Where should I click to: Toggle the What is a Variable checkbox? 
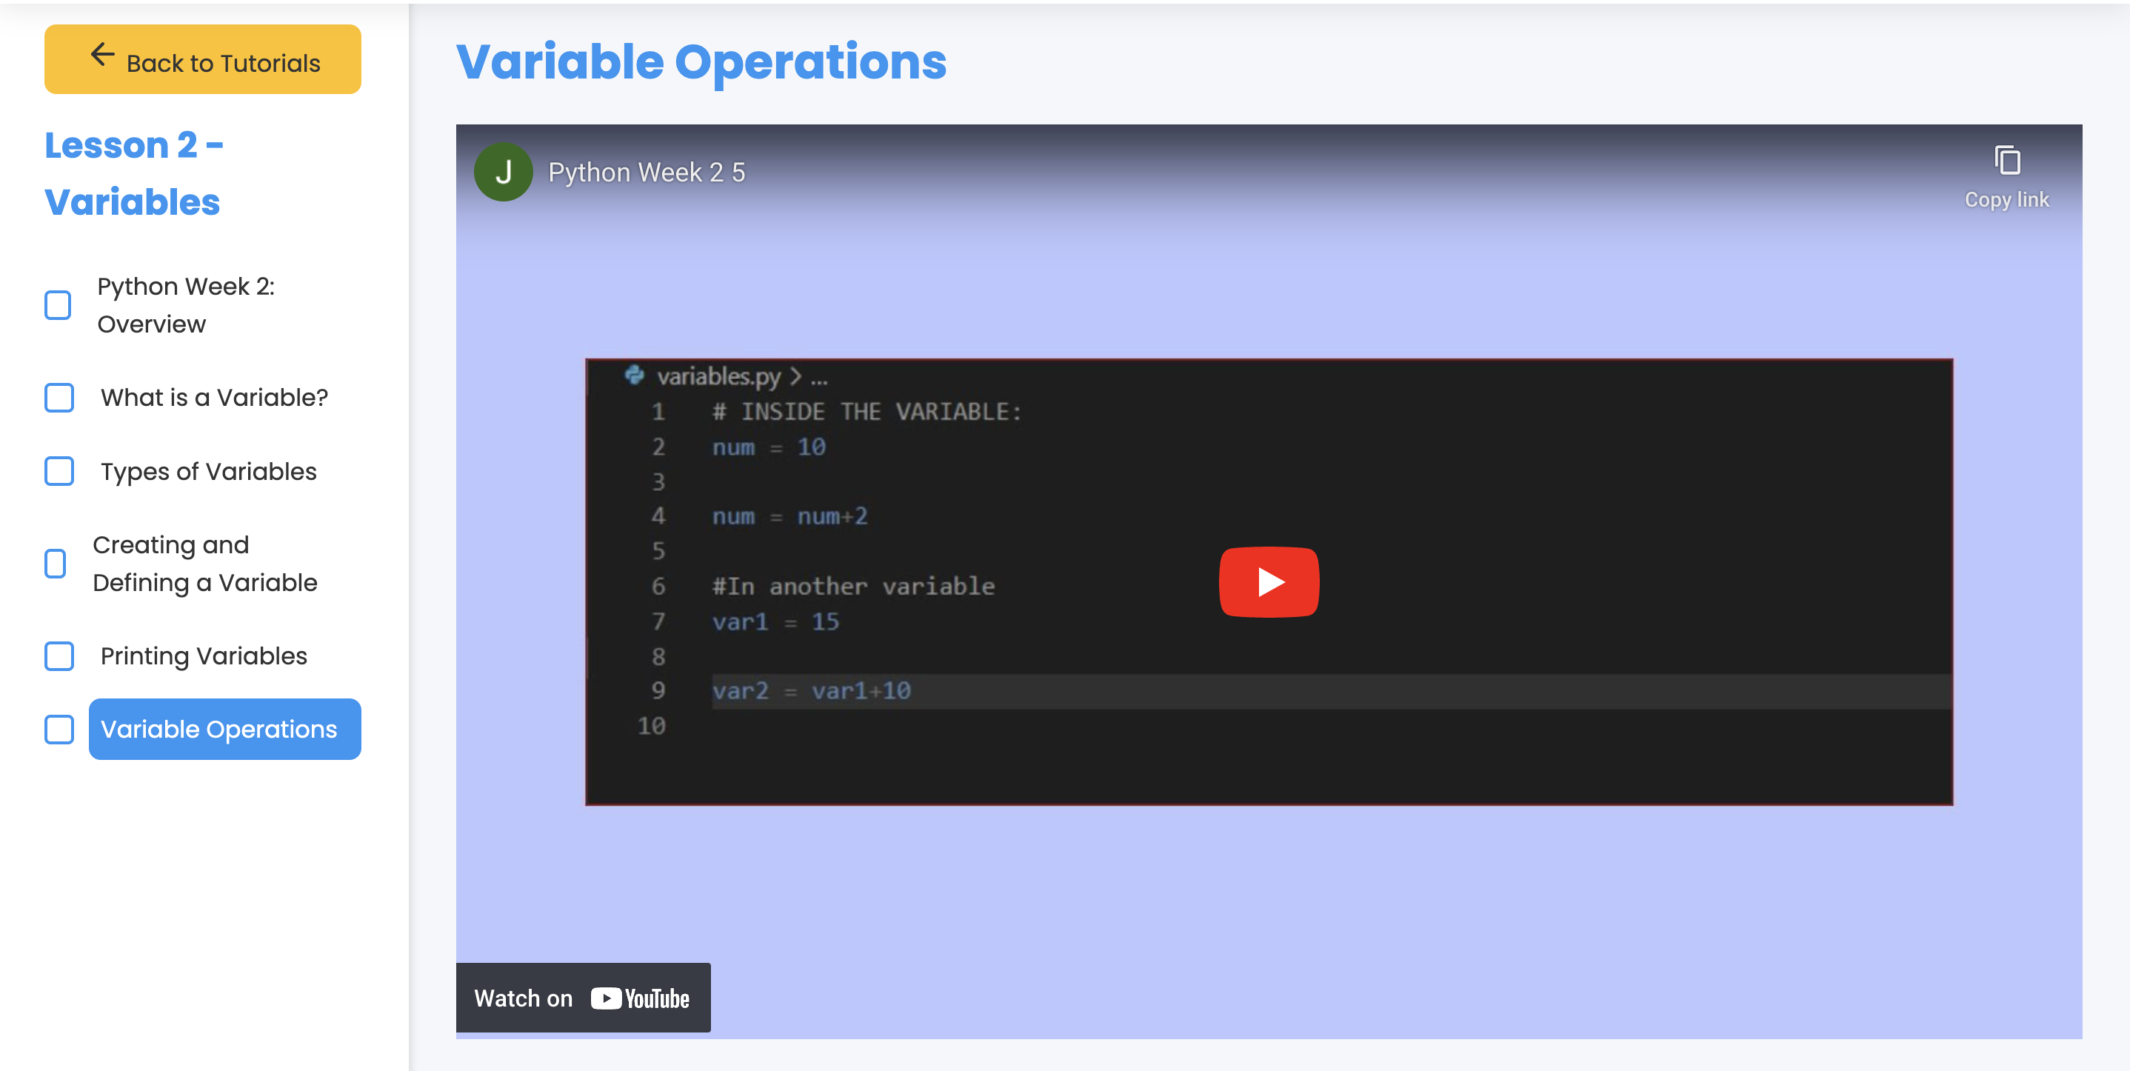pos(59,398)
